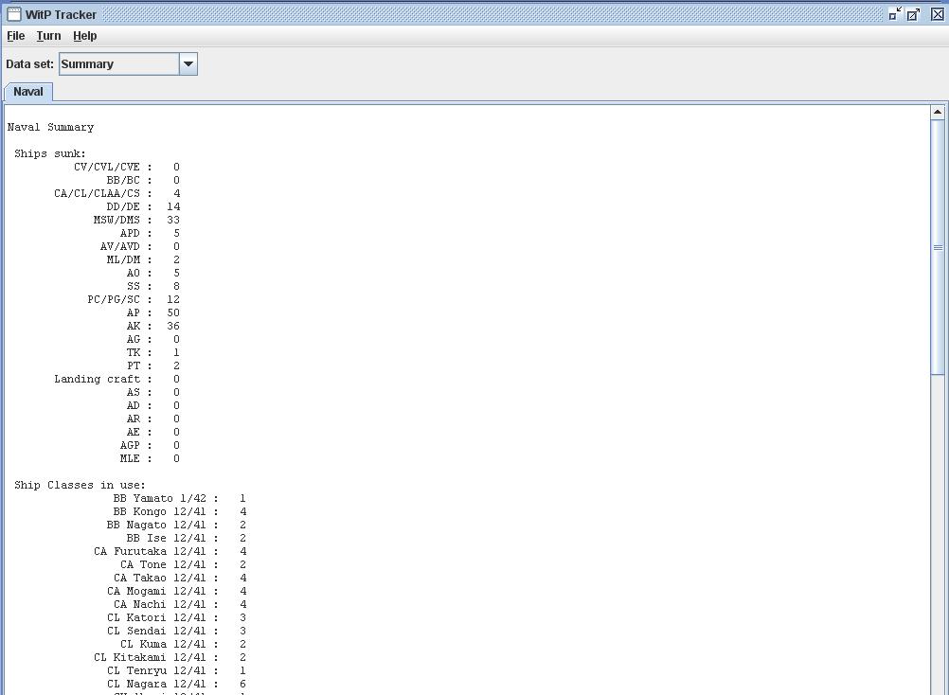This screenshot has width=949, height=695.
Task: Click the 'BB/BC' row
Action: 143,180
